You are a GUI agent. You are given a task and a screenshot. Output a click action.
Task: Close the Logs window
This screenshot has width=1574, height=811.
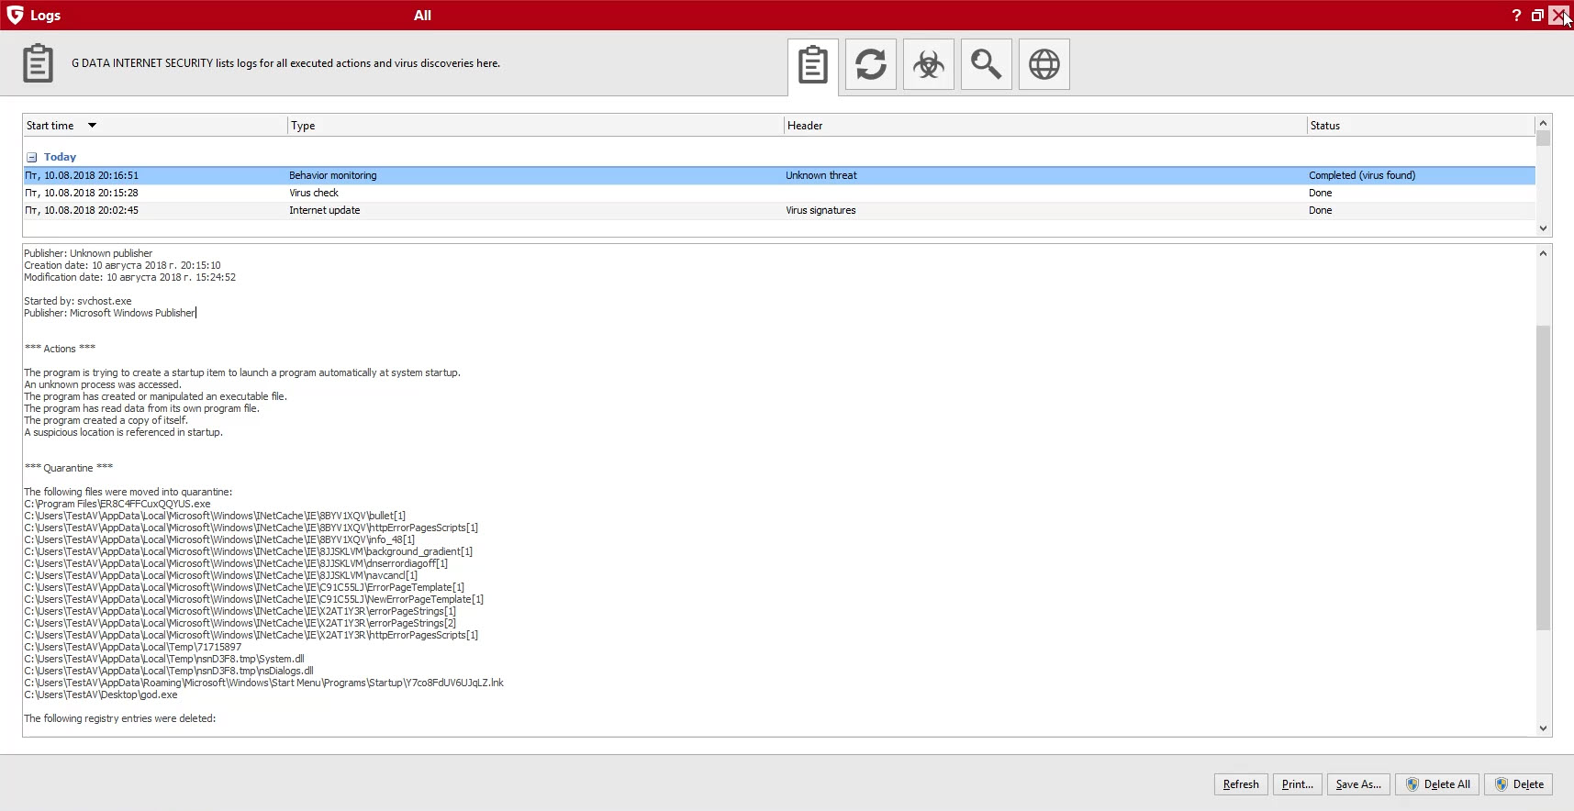(x=1559, y=16)
